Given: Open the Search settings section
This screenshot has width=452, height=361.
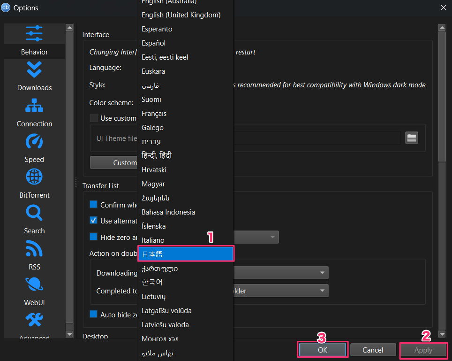Looking at the screenshot, I should (34, 220).
